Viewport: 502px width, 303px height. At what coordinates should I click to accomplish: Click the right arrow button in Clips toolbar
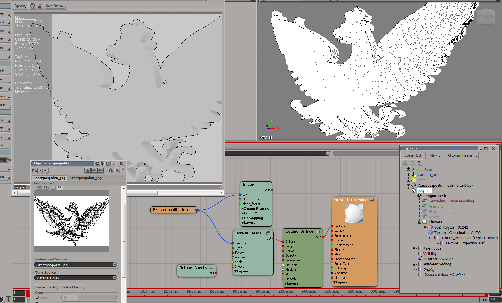tap(100, 170)
